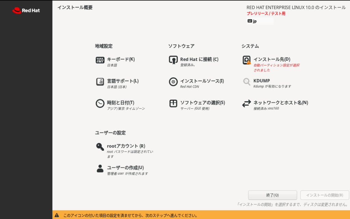Open ユーザーの作成 via the person icon
Image resolution: width=350 pixels, height=219 pixels.
(x=100, y=168)
